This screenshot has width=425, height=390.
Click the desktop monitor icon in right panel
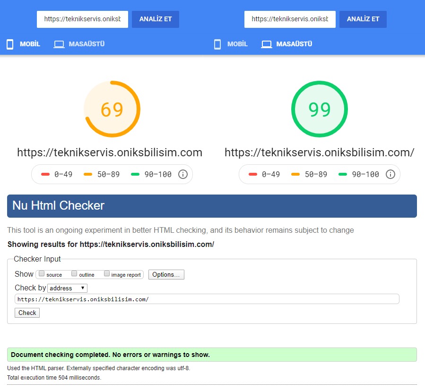(x=267, y=44)
